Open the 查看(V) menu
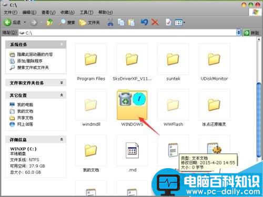263x197 pixels. pos(48,13)
